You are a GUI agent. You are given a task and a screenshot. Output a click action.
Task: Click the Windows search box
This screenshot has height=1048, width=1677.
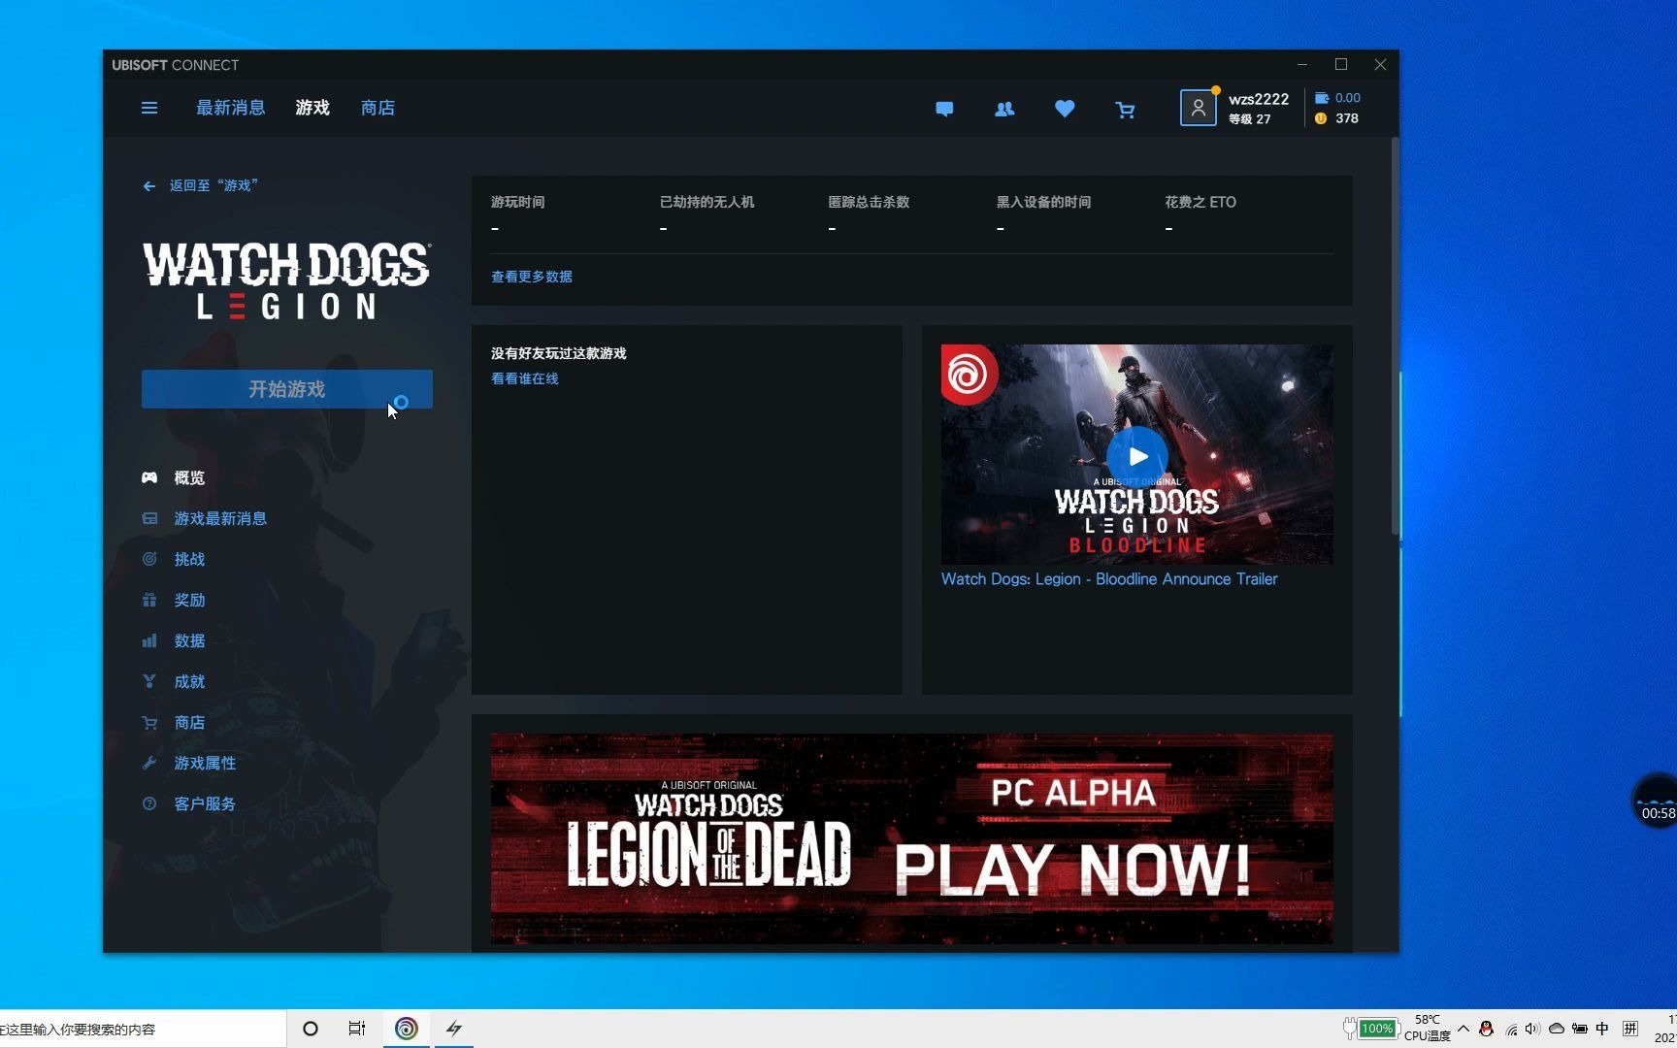click(143, 1029)
